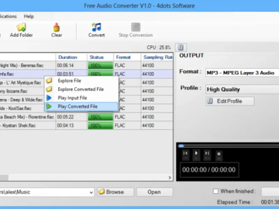Viewport: 279px width, 209px height.
Task: Sort the file list by the Duration column header
Action: click(71, 57)
